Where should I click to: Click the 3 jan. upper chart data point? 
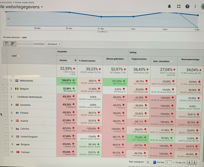[x=198, y=15]
